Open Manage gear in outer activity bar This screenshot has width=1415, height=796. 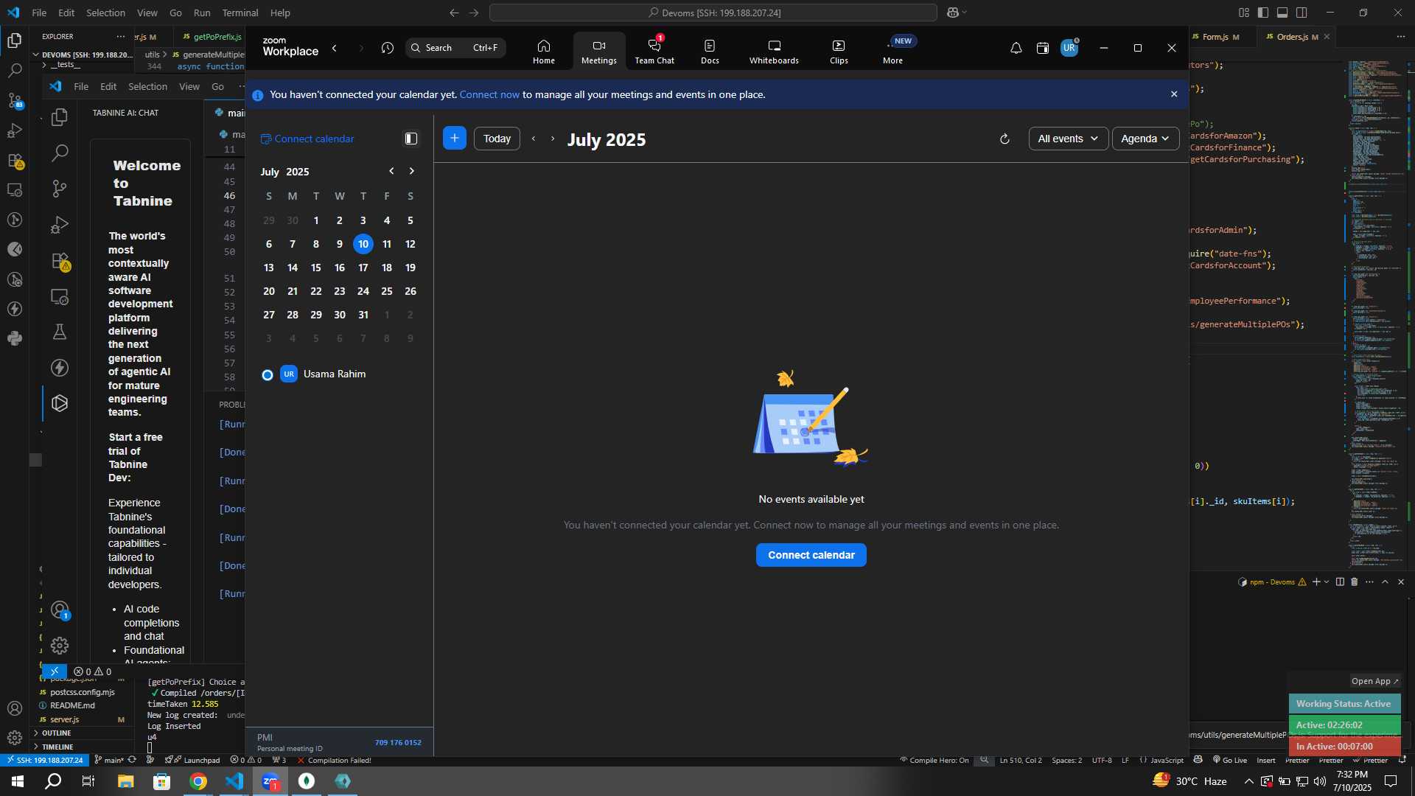(15, 737)
